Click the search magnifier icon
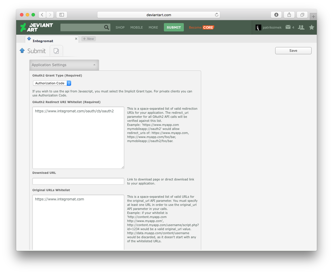 (106, 27)
